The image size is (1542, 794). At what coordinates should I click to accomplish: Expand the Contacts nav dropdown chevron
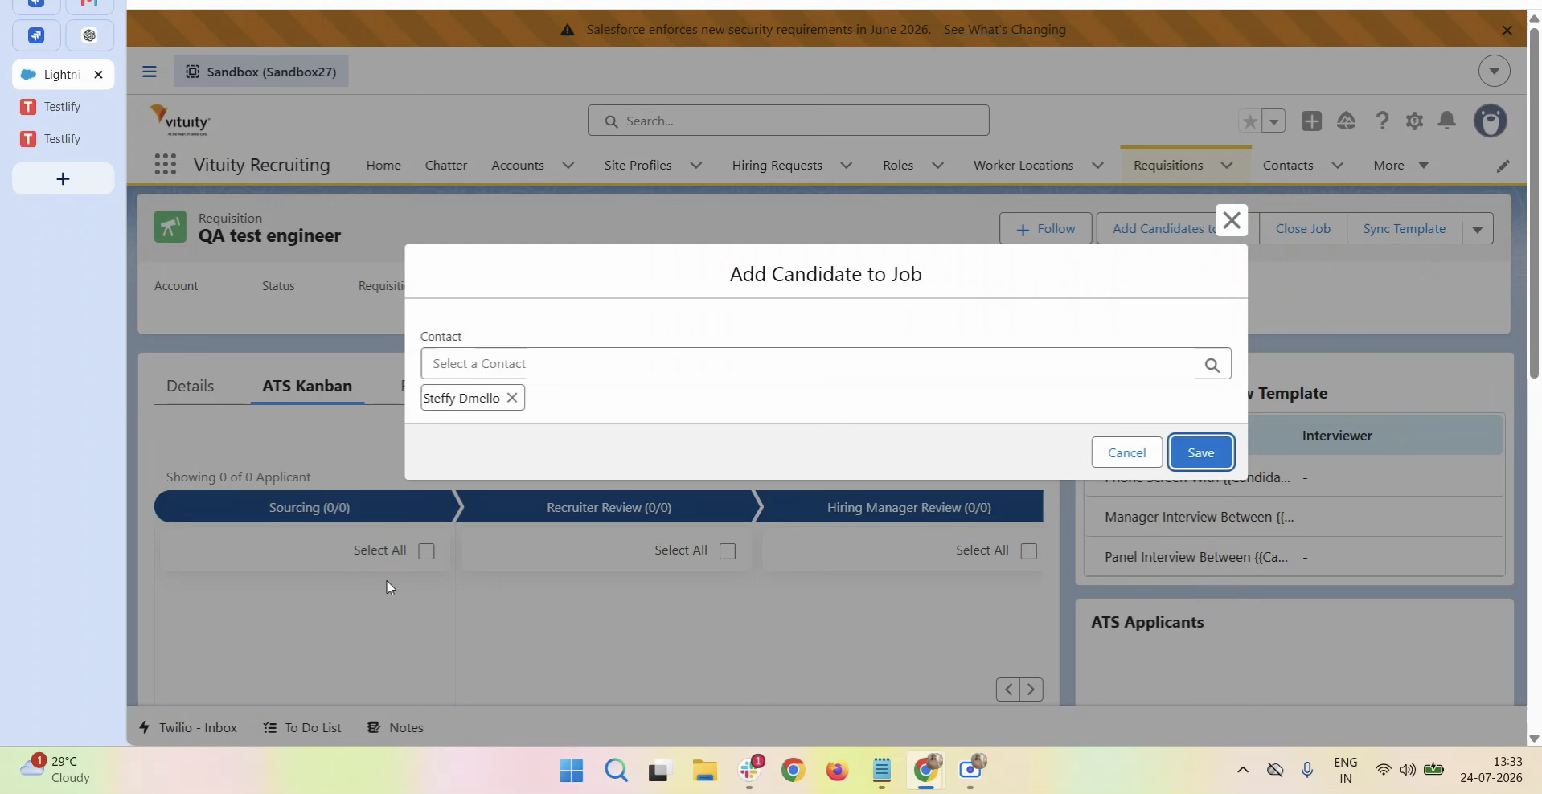[1338, 166]
